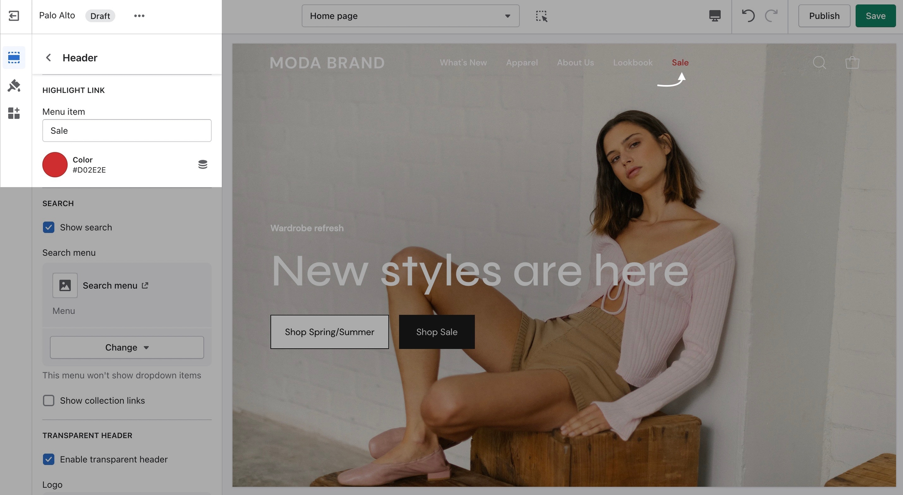The image size is (903, 495).
Task: Expand the Change menu dropdown
Action: (127, 348)
